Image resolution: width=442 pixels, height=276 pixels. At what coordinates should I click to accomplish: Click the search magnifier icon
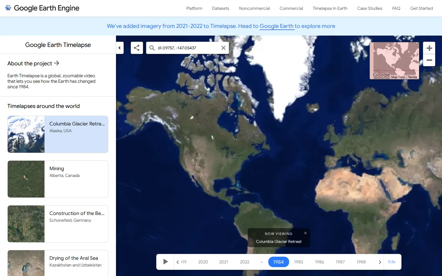click(152, 48)
